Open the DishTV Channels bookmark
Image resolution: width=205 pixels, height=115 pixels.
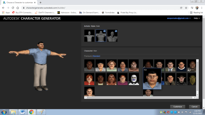pos(45,13)
